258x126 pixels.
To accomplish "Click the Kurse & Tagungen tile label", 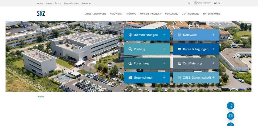I will (x=196, y=49).
